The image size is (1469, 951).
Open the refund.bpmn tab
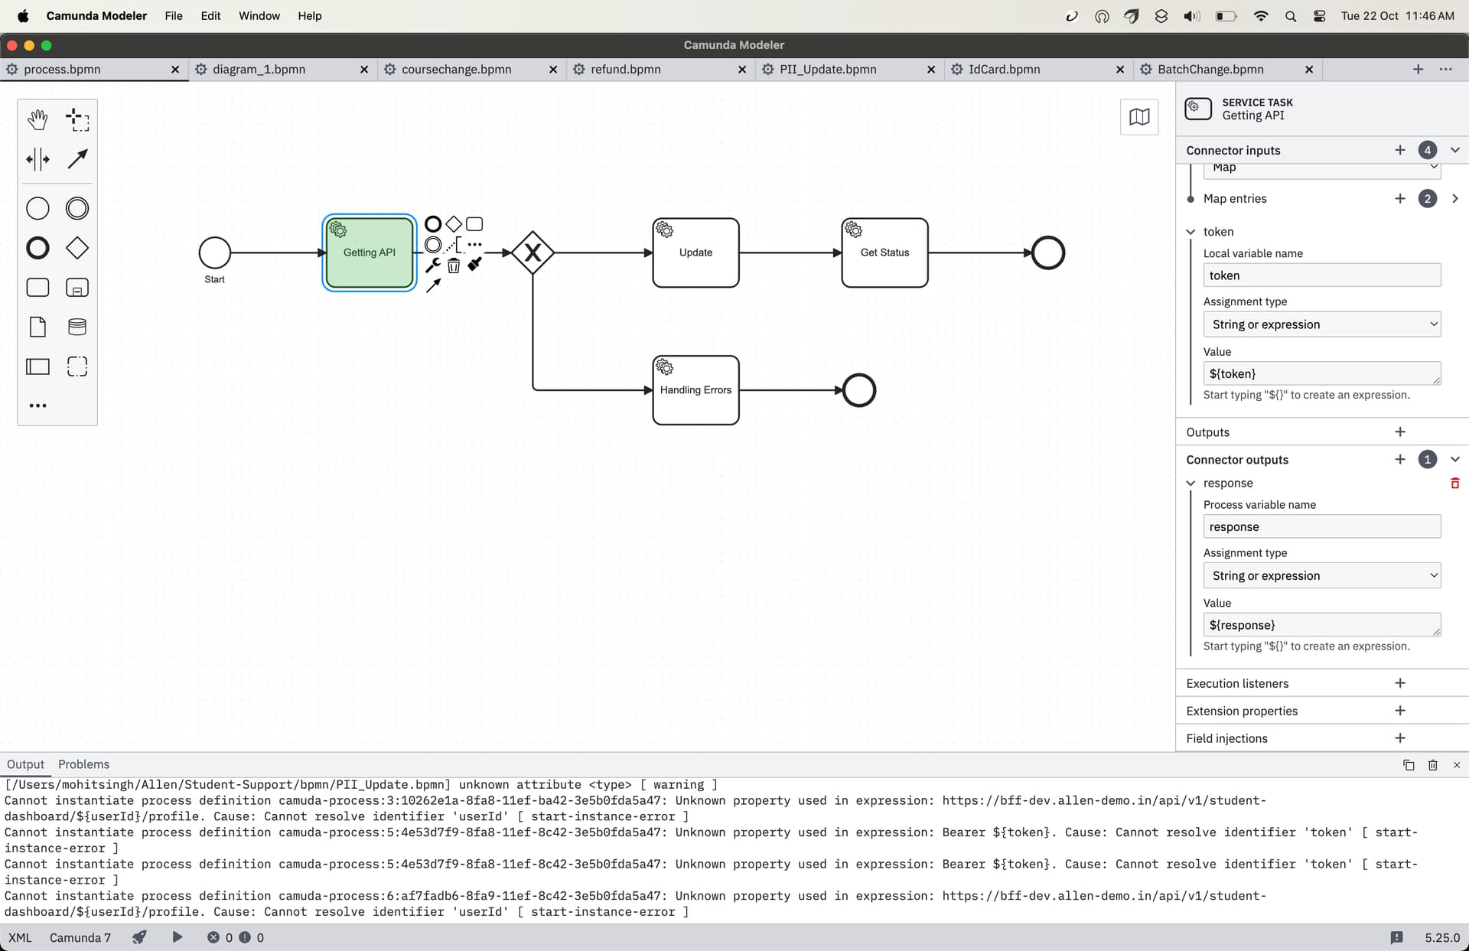[626, 69]
